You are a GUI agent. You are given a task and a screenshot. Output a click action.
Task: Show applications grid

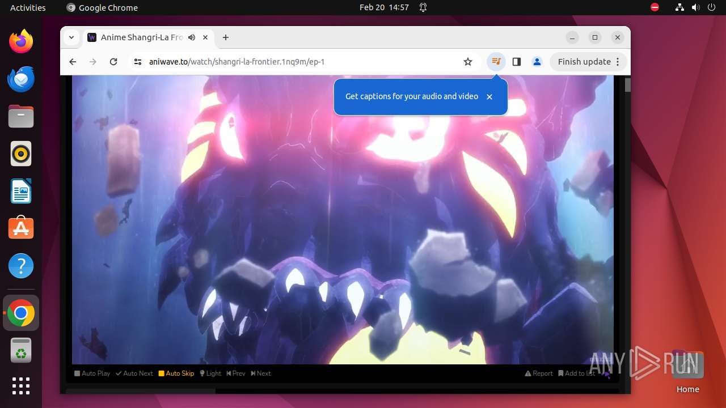pos(21,386)
